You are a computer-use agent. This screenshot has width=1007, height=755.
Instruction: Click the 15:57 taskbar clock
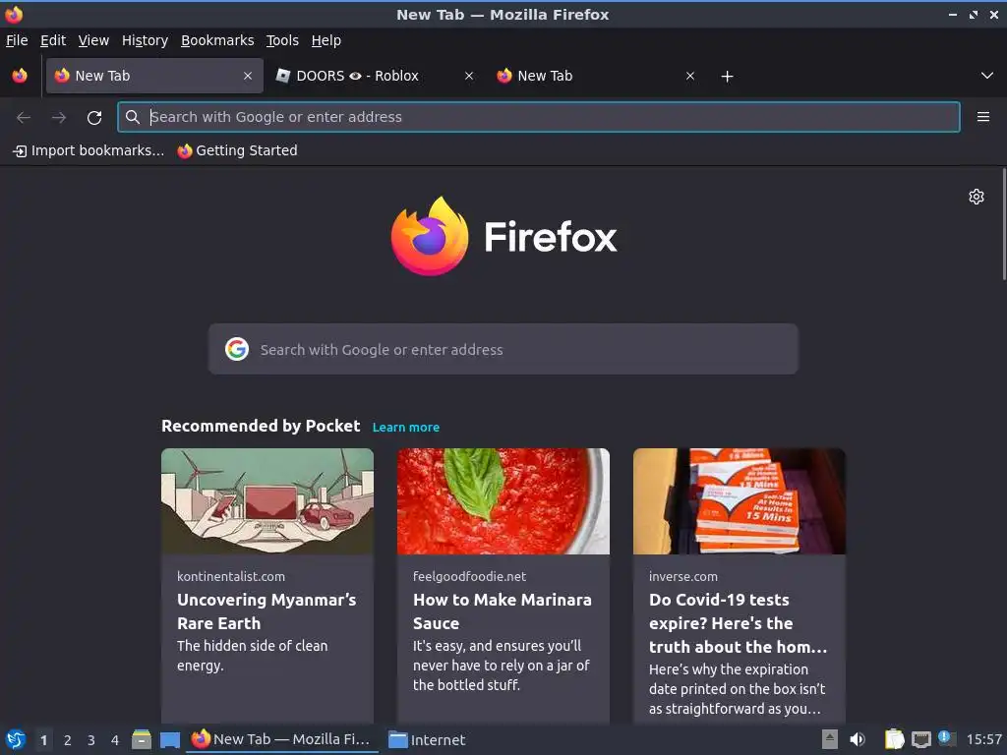click(983, 739)
